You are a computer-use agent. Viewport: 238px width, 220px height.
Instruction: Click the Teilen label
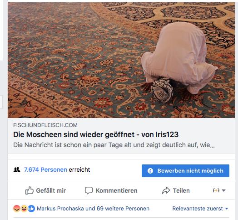tap(181, 190)
